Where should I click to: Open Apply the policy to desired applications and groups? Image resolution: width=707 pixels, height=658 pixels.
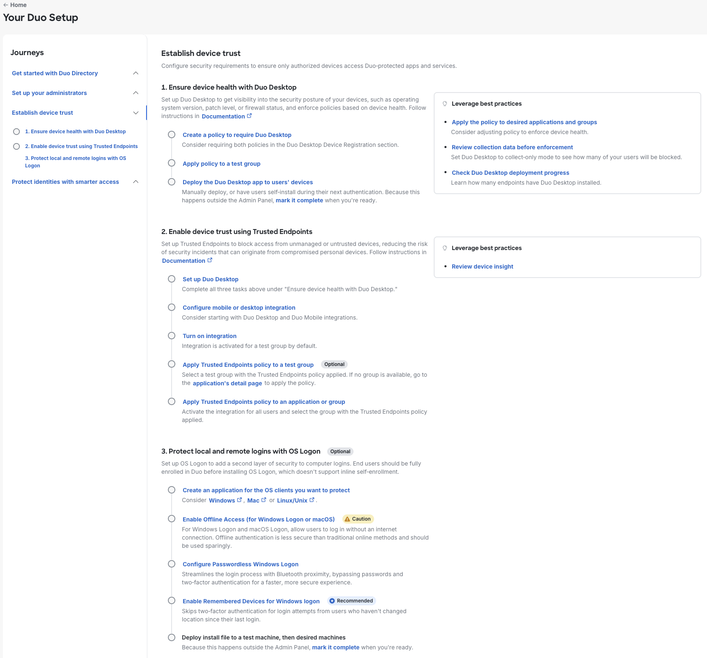[524, 122]
